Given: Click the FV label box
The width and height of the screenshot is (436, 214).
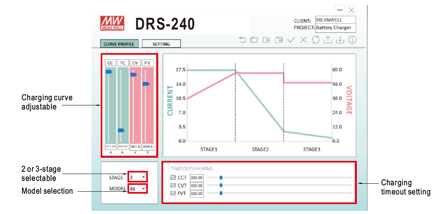Looking at the screenshot, I should pos(147,63).
